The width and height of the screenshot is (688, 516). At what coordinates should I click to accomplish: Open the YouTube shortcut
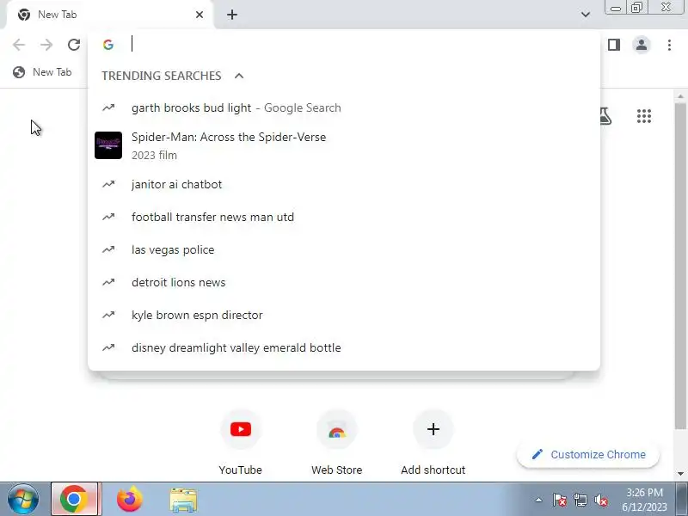coord(241,443)
